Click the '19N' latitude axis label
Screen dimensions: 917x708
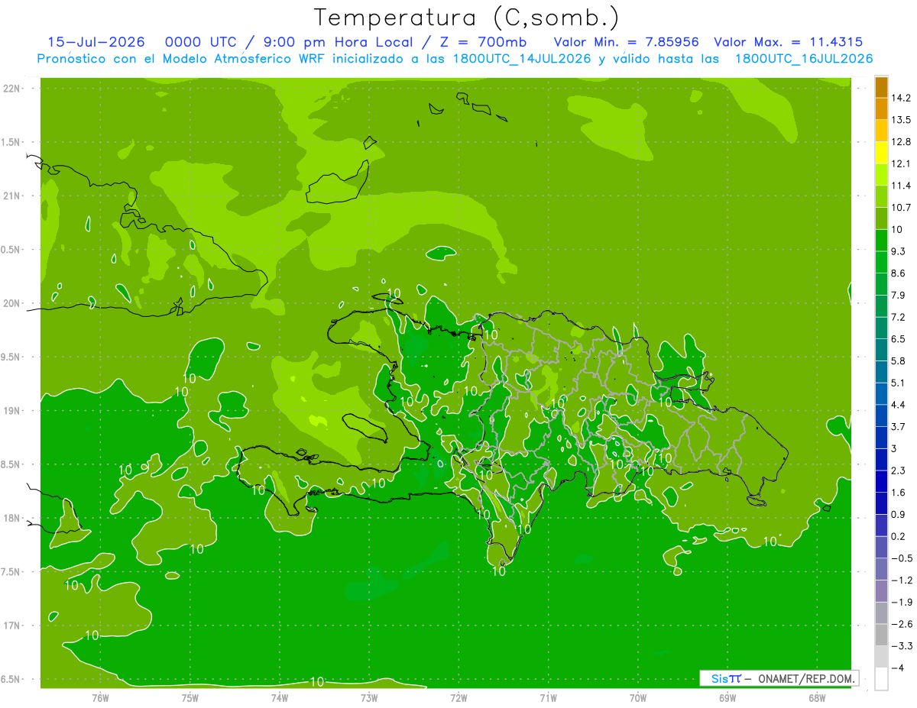tap(13, 410)
